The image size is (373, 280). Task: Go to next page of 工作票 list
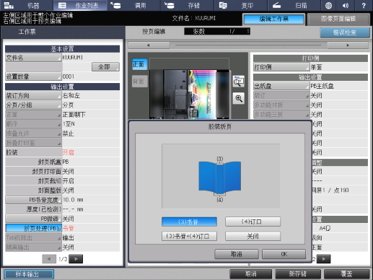pos(76,259)
